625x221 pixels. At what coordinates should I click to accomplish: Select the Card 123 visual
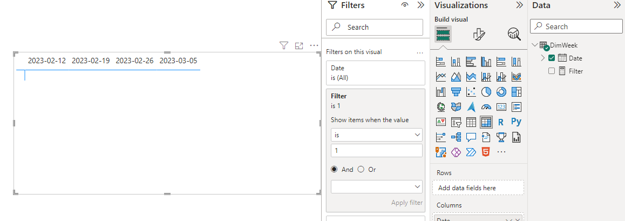tap(501, 107)
